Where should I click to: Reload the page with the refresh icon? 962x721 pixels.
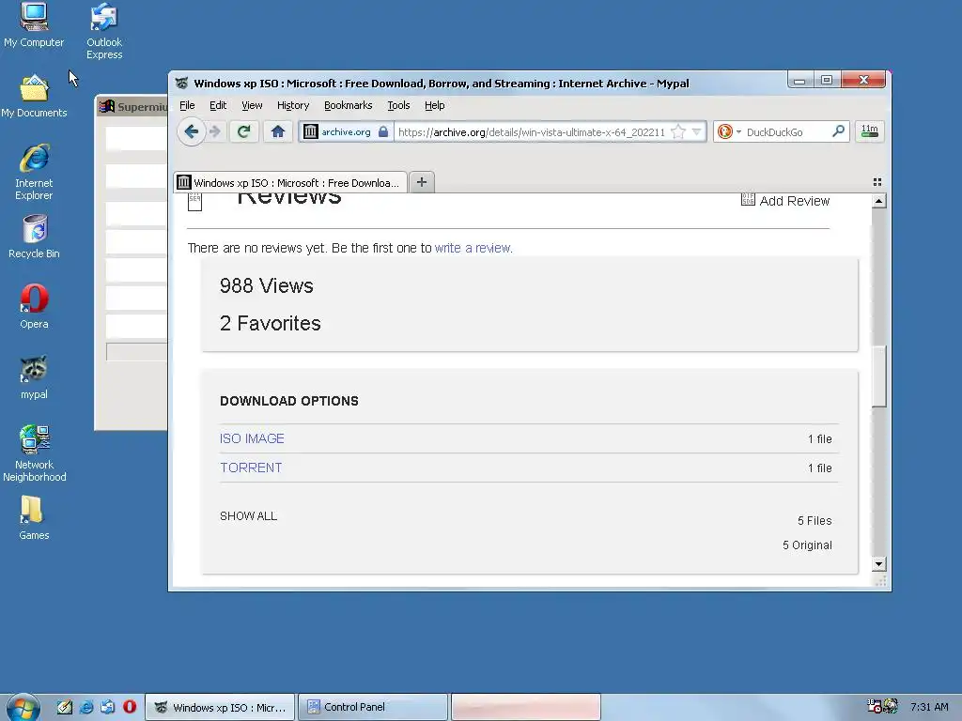(243, 131)
